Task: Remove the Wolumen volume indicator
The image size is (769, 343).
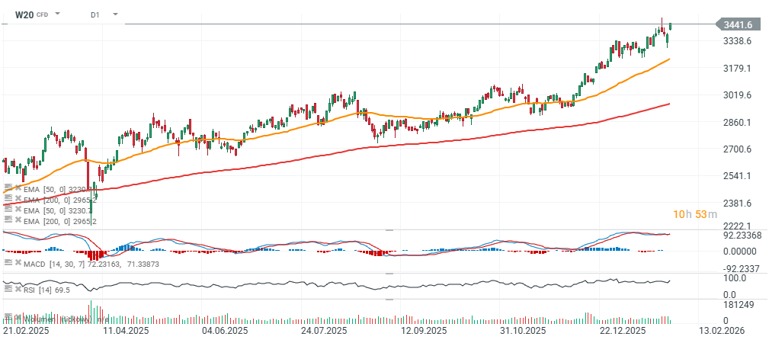Action: [17, 316]
